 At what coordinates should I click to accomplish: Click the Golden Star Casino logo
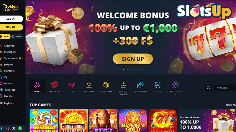[11, 8]
